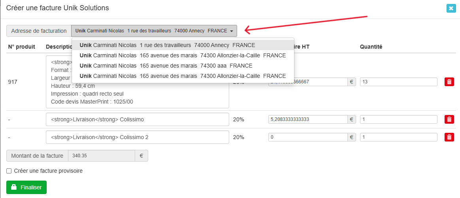Delete the Livraison Colissimo 2 line
Viewport: 460px width, 198px height.
click(449, 137)
